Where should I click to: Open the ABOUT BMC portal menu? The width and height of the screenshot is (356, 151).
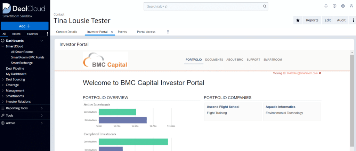235,60
